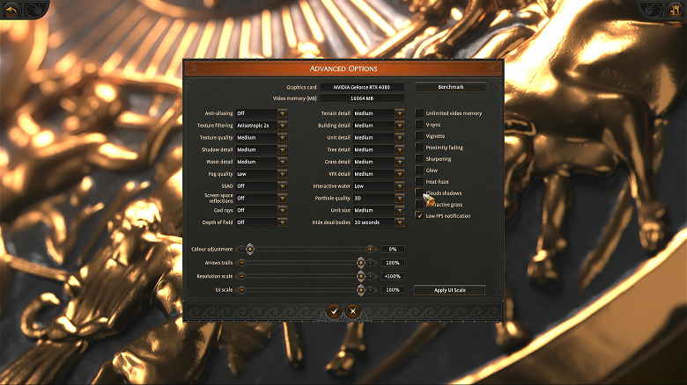The width and height of the screenshot is (687, 385).
Task: Click the Benchmark button
Action: click(449, 87)
